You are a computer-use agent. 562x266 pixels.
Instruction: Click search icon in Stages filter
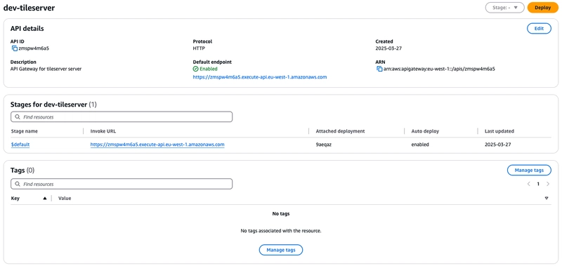pyautogui.click(x=18, y=117)
